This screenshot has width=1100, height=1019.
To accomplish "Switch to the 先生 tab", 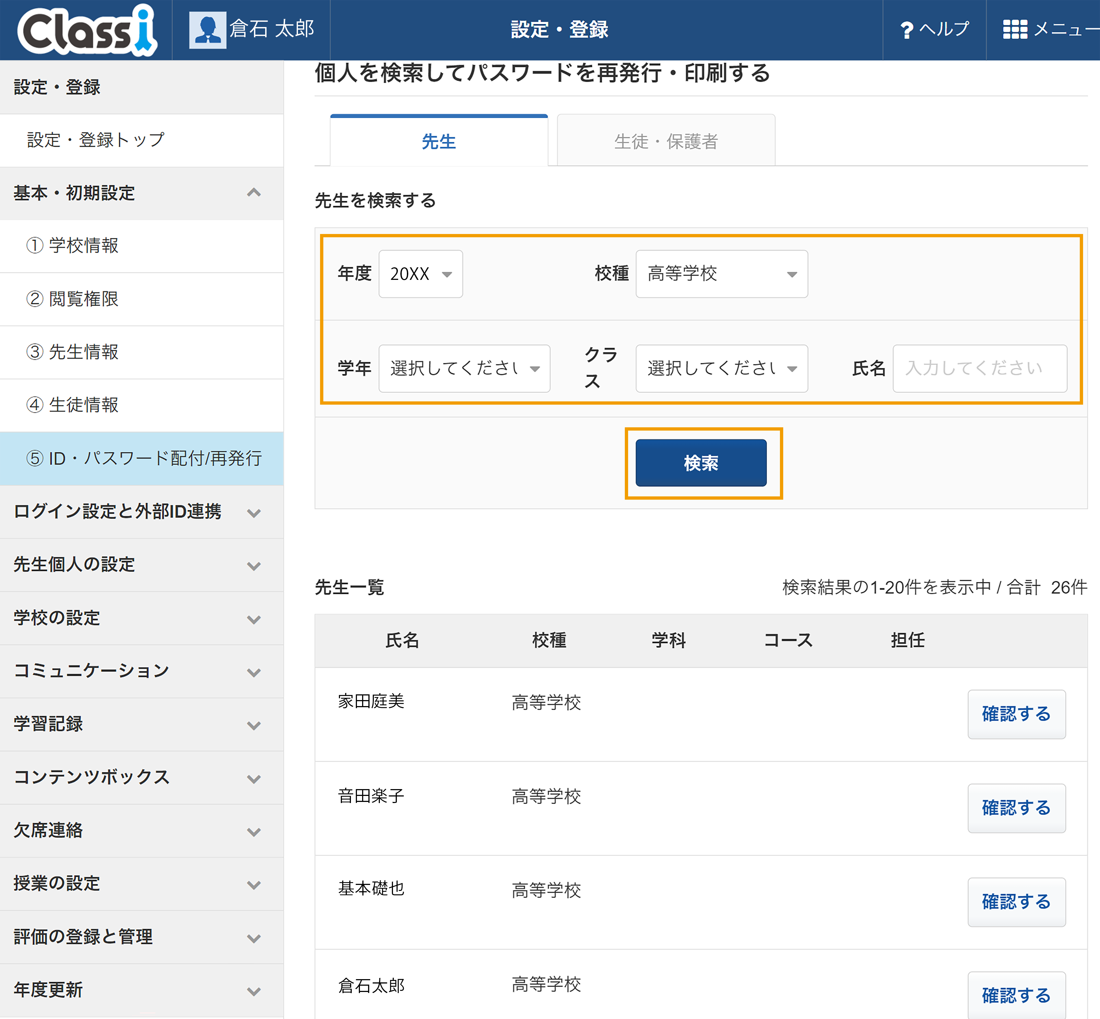I will click(439, 141).
